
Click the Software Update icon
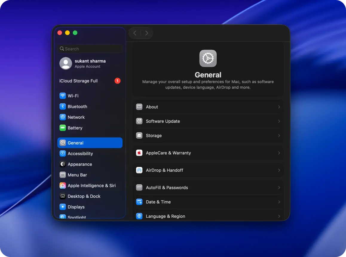[x=139, y=121]
